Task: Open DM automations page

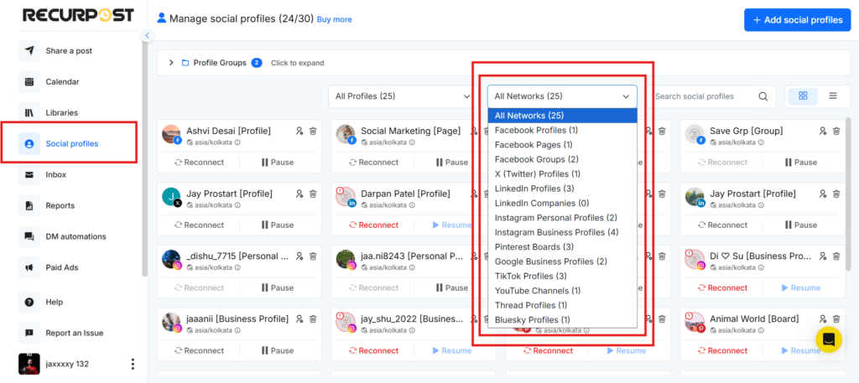Action: point(75,237)
